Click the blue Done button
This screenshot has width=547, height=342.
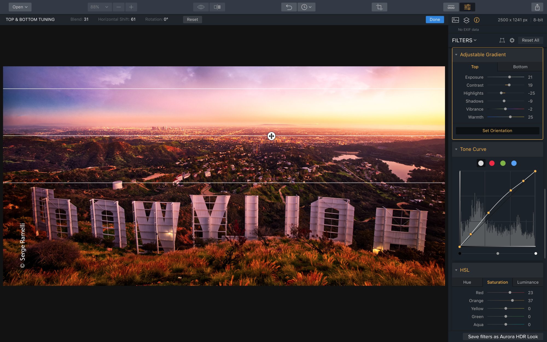435,19
